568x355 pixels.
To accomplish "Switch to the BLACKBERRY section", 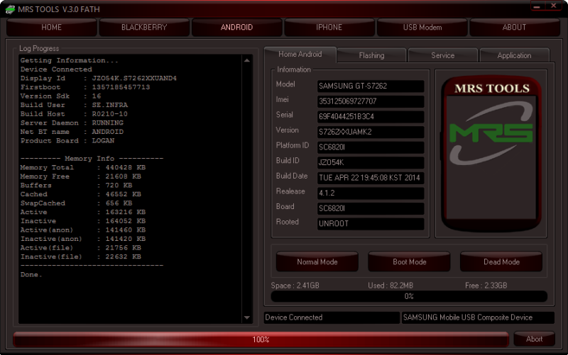I will tap(144, 28).
